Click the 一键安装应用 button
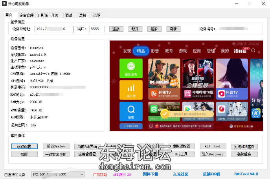 [56, 154]
